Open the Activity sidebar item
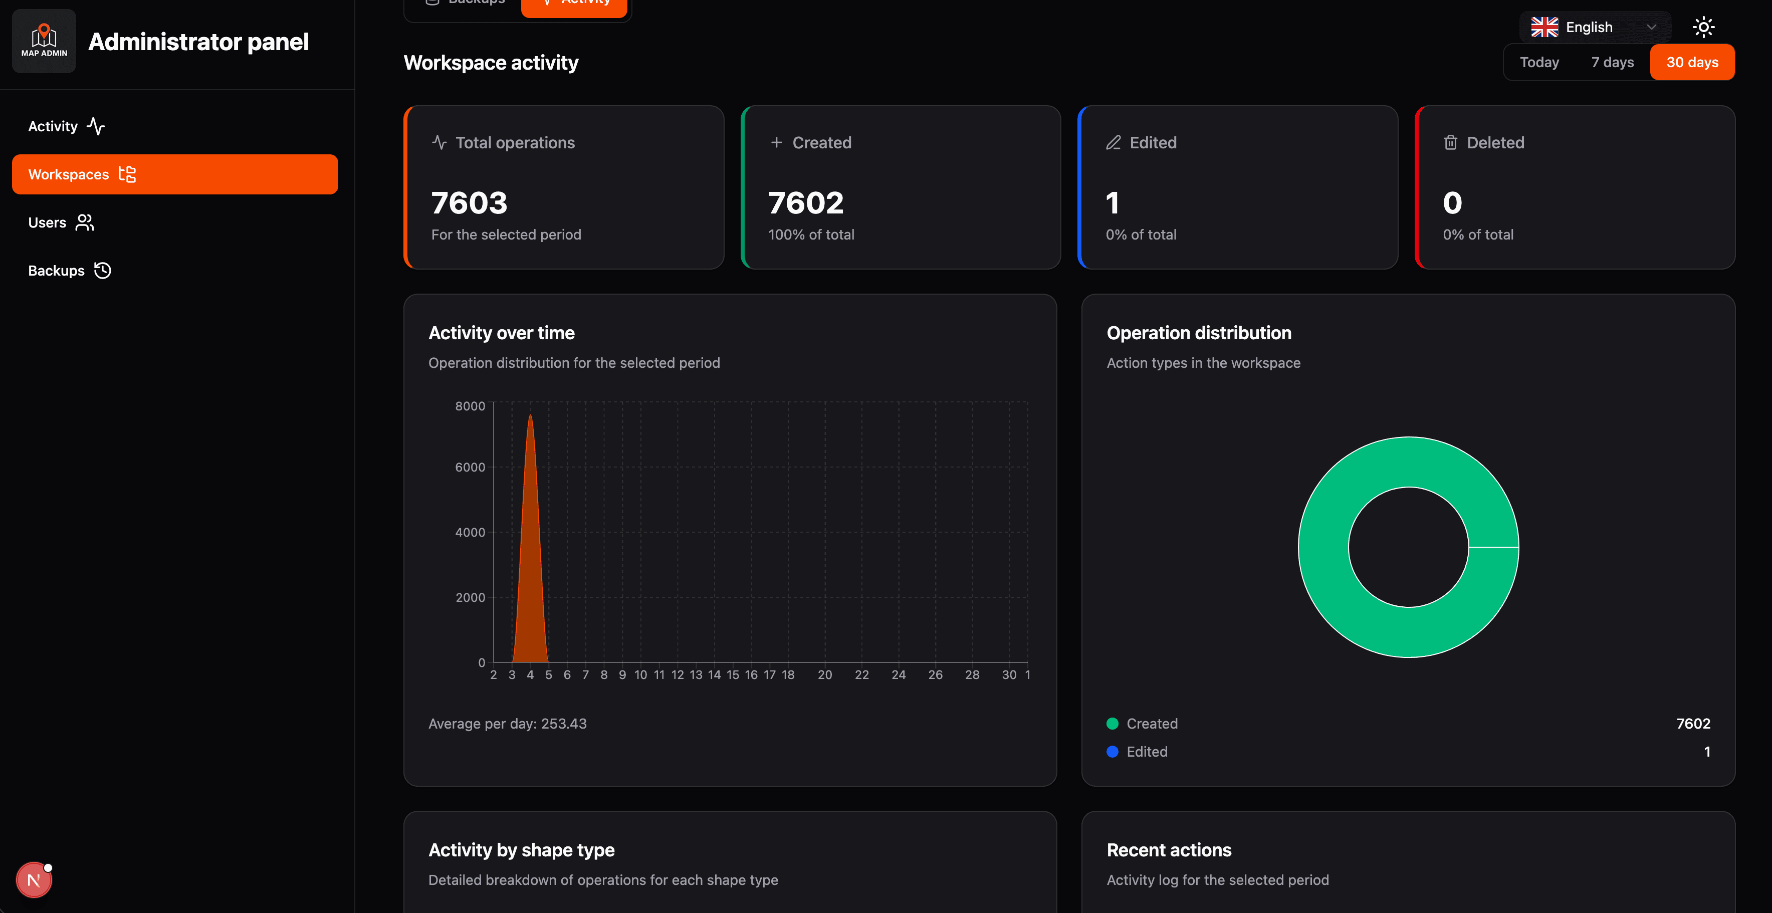This screenshot has height=913, width=1772. (175, 126)
